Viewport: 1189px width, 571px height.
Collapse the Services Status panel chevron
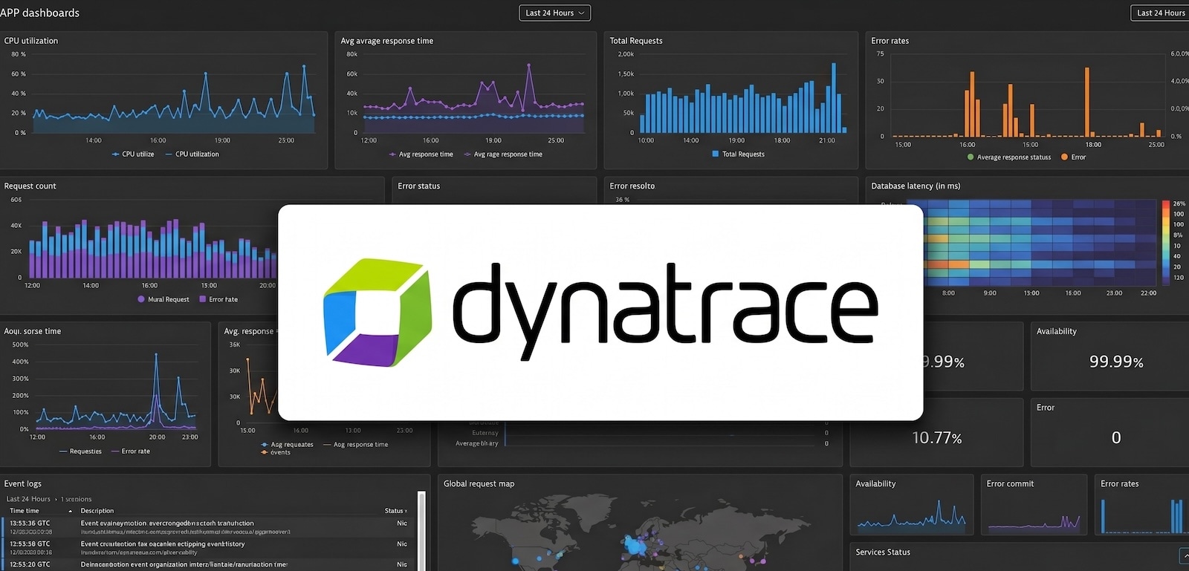(x=1184, y=555)
